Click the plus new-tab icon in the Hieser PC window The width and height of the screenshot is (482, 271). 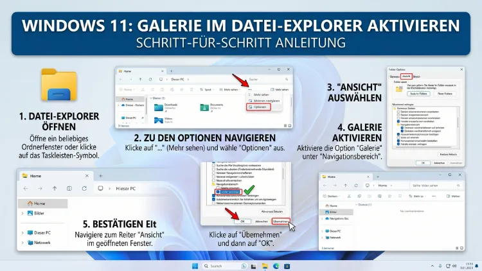(100, 176)
